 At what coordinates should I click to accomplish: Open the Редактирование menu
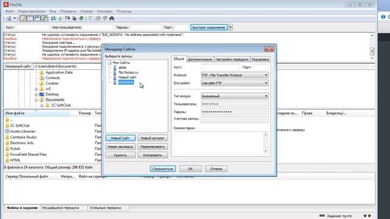32,11
